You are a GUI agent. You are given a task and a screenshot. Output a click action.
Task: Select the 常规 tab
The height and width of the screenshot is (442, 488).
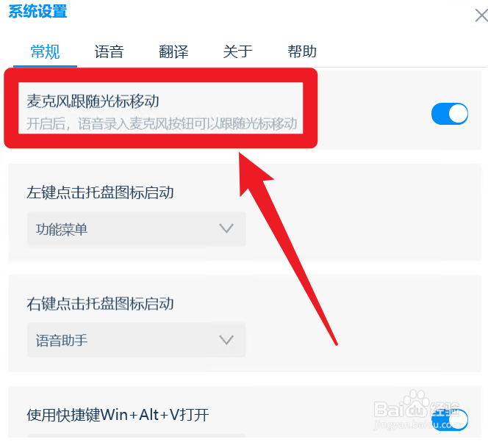coord(45,51)
